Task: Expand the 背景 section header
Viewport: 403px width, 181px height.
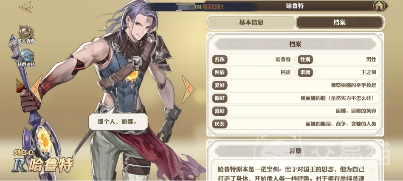Action: 295,151
